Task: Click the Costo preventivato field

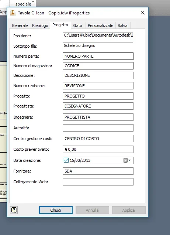Action: point(98,149)
